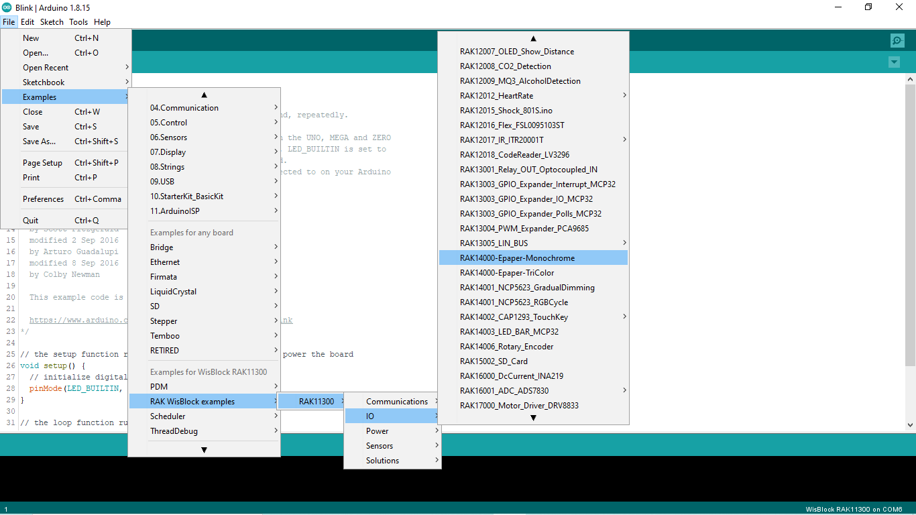The width and height of the screenshot is (916, 515).
Task: Open Preferences from the File menu
Action: coord(66,199)
